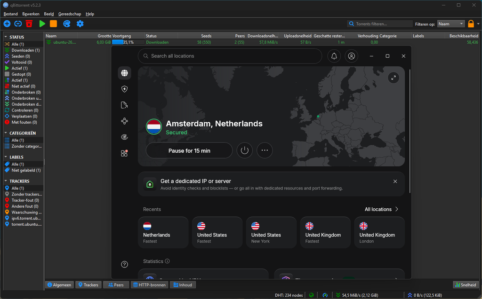Open the Gereedschap menu
The image size is (482, 299).
tap(70, 14)
